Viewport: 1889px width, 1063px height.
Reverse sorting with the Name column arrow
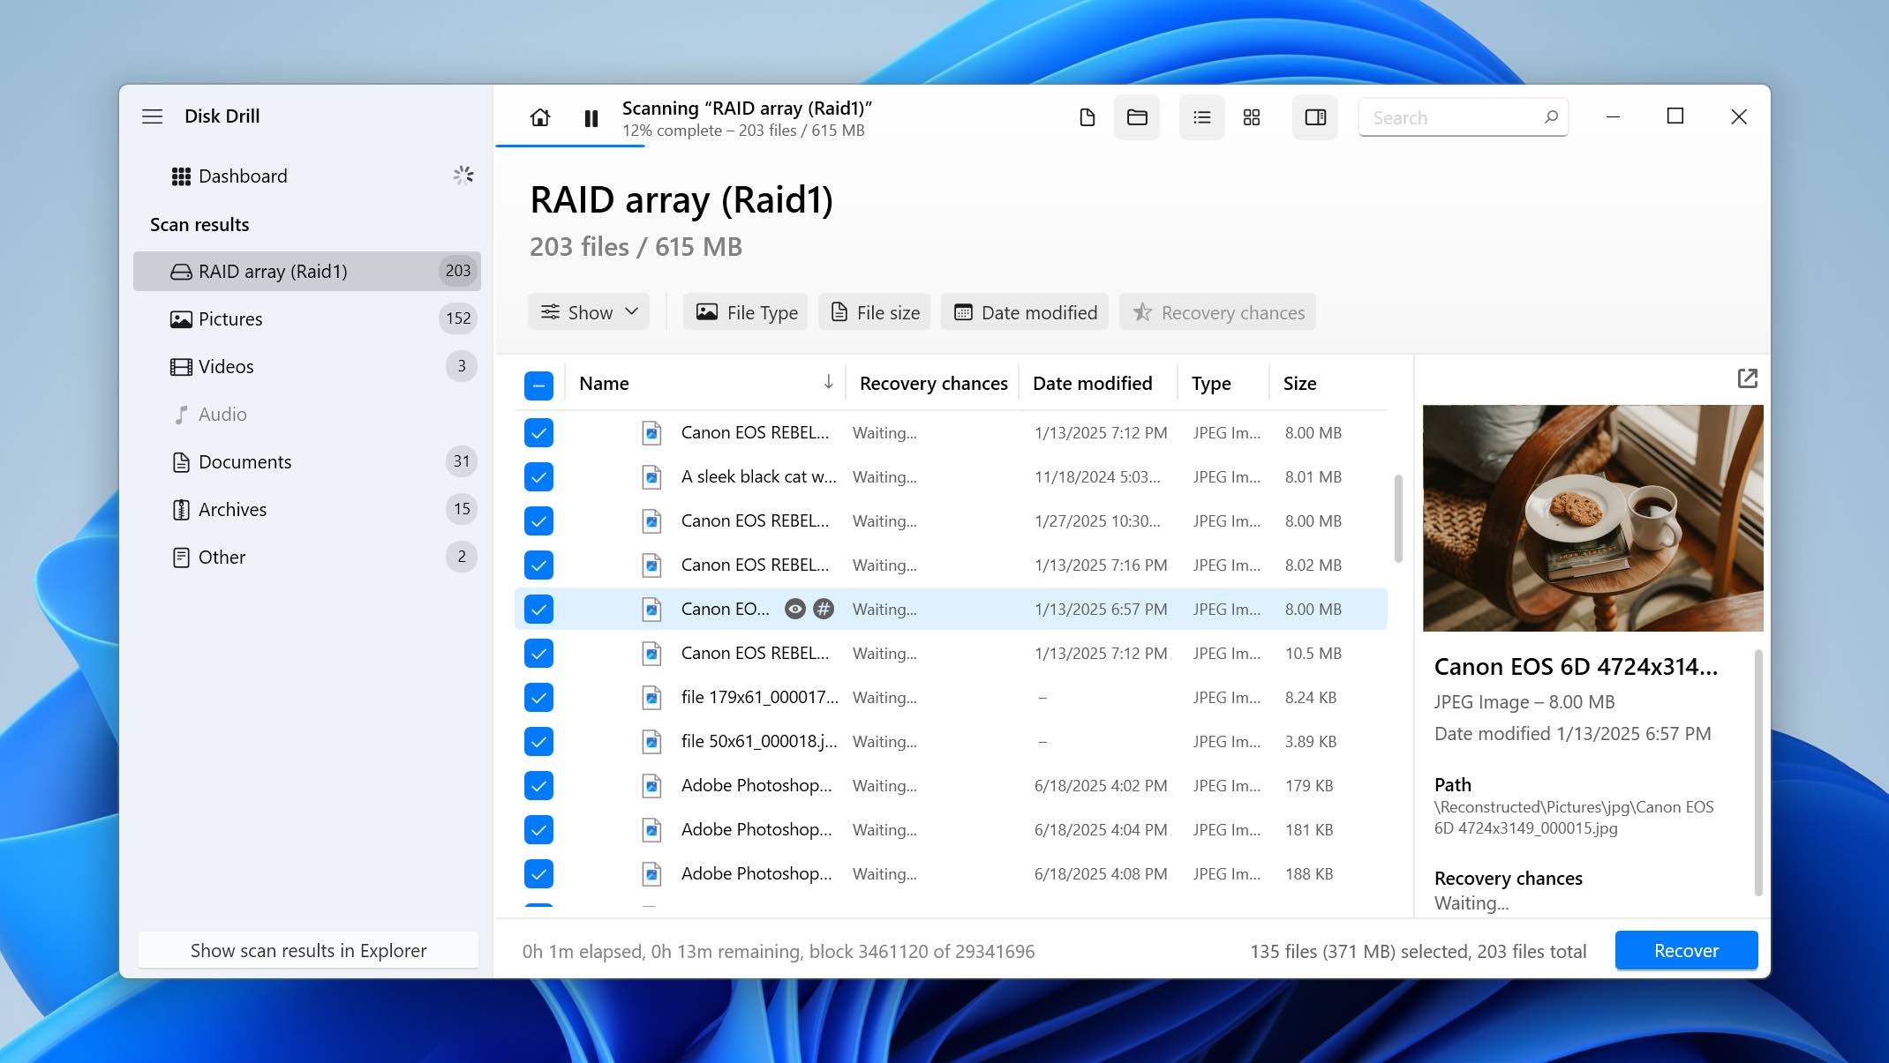[828, 383]
